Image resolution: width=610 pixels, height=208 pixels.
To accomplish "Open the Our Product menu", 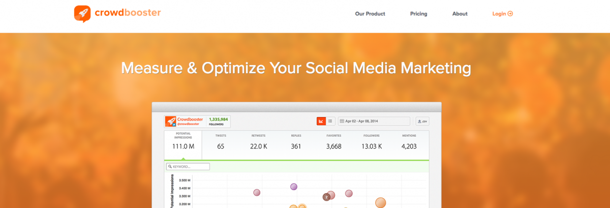I will 370,14.
